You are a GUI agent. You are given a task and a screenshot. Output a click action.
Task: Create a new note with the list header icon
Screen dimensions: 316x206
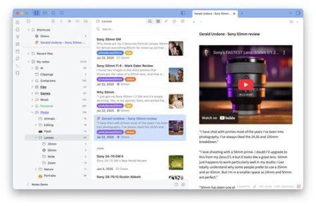click(183, 21)
